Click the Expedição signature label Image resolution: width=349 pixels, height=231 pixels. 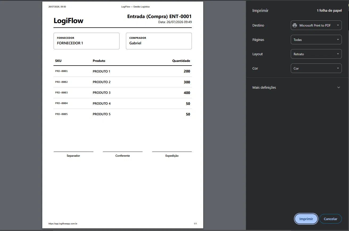(172, 156)
